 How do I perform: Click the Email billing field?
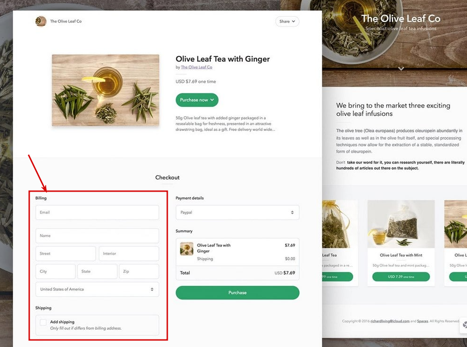[97, 212]
